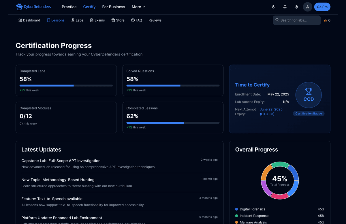Open settings gear icon
This screenshot has width=346, height=224.
[x=296, y=7]
